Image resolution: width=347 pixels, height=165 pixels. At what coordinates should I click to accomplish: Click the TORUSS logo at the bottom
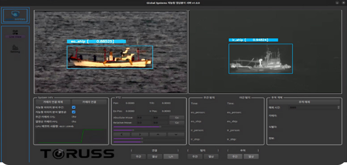(x=77, y=154)
